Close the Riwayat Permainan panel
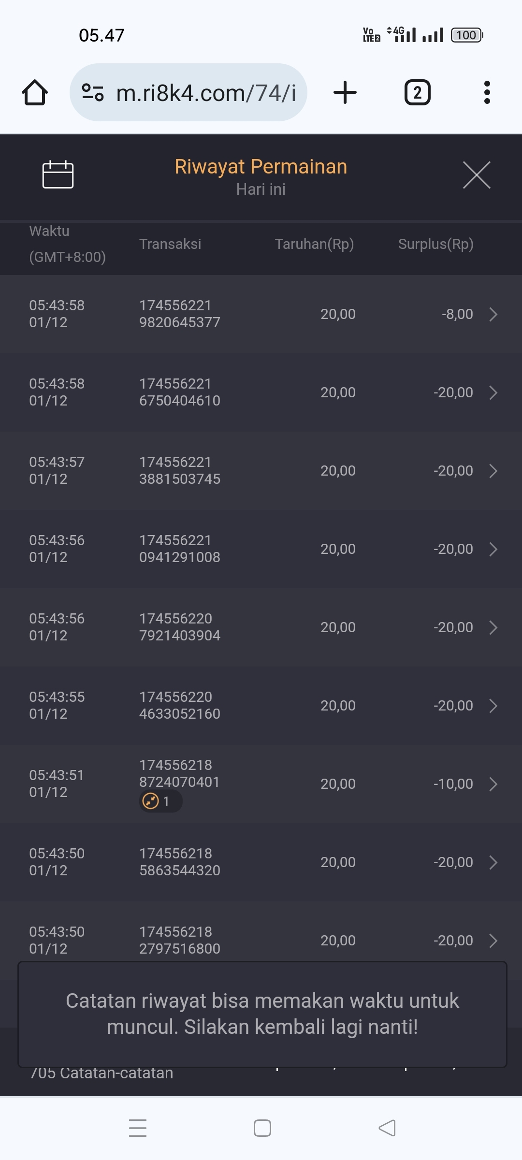Screen dimensions: 522x1160 point(476,175)
